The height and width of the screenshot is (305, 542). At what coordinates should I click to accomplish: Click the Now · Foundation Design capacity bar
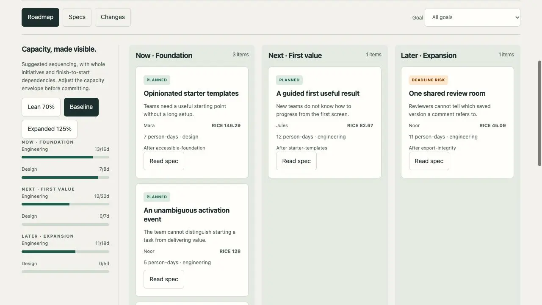coord(65,177)
